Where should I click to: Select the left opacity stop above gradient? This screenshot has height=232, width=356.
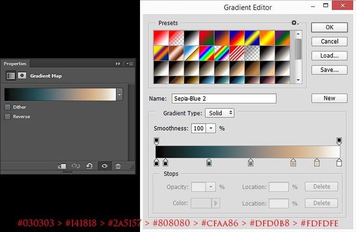pos(156,141)
